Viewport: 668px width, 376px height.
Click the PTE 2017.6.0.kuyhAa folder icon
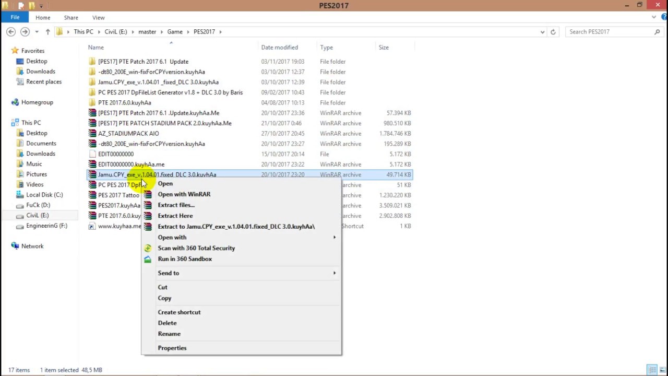(92, 103)
